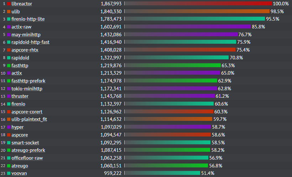The height and width of the screenshot is (177, 292).
Task: Open the thruster framework link
Action: 20,96
